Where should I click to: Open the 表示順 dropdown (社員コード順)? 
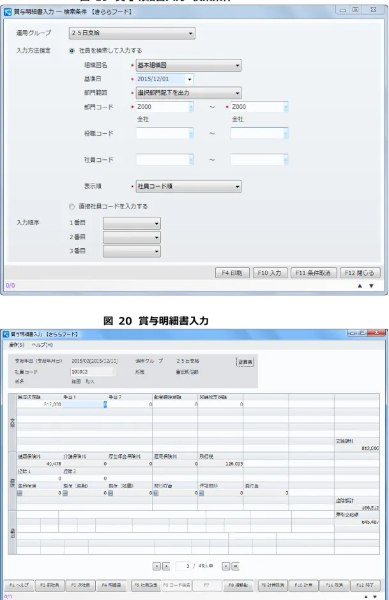click(x=189, y=186)
